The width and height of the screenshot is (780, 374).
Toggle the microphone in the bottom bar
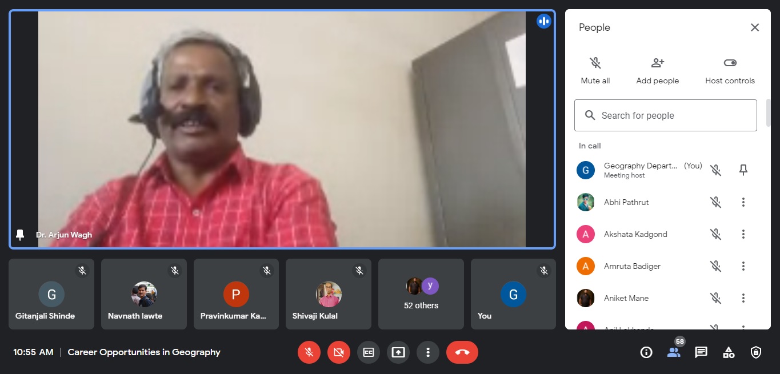(x=309, y=352)
